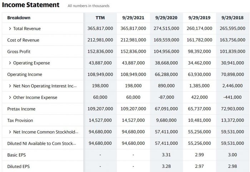Expand Net Income Common Stockholders row
Screen dimensions: 250x172
(x=10, y=132)
